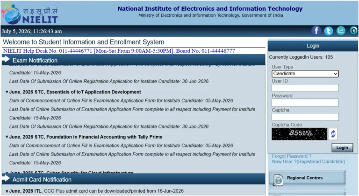The image size is (359, 196).
Task: Click the Admit Card Notification header
Action: pos(134,179)
